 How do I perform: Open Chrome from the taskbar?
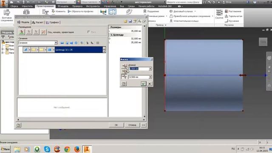pyautogui.click(x=67, y=149)
